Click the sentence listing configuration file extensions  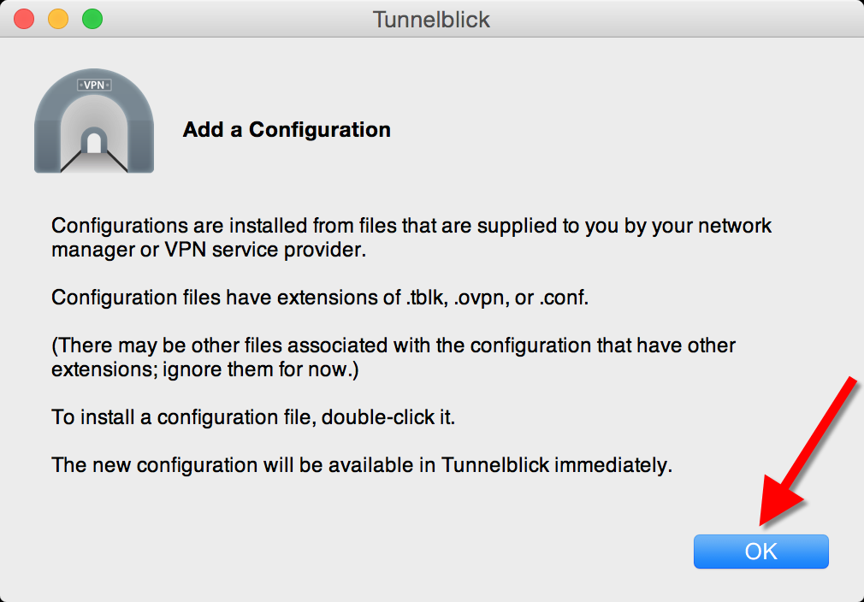[x=332, y=298]
